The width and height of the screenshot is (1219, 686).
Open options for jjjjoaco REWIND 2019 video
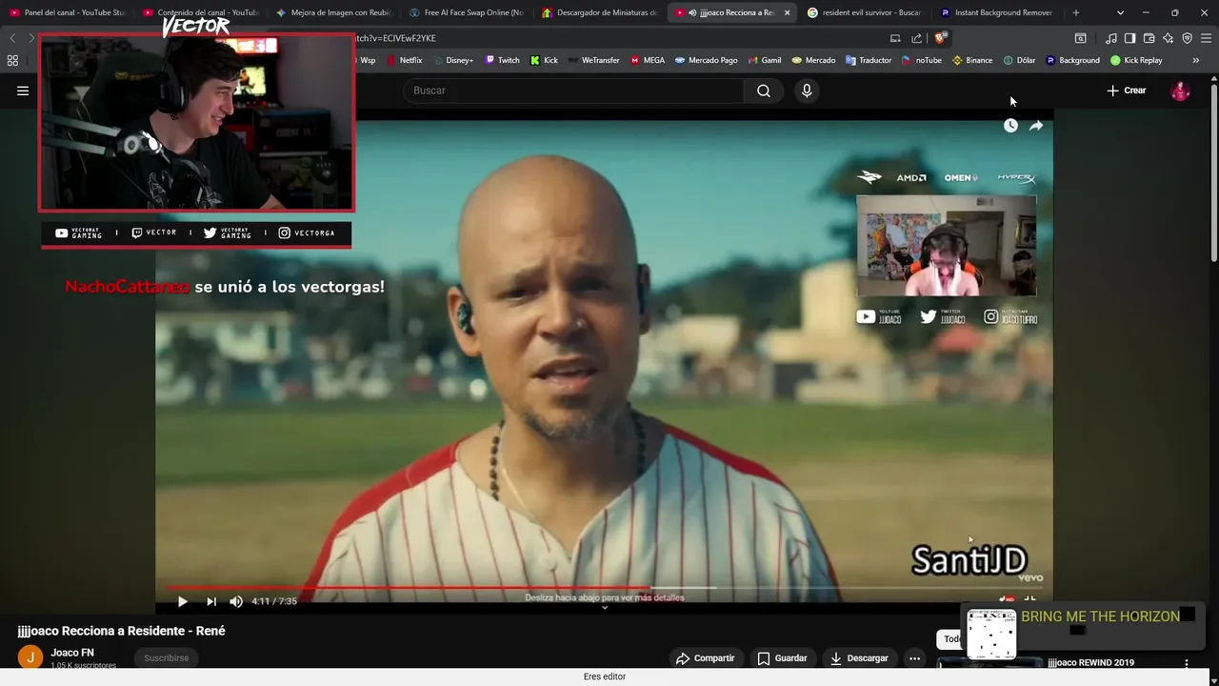(x=1187, y=663)
